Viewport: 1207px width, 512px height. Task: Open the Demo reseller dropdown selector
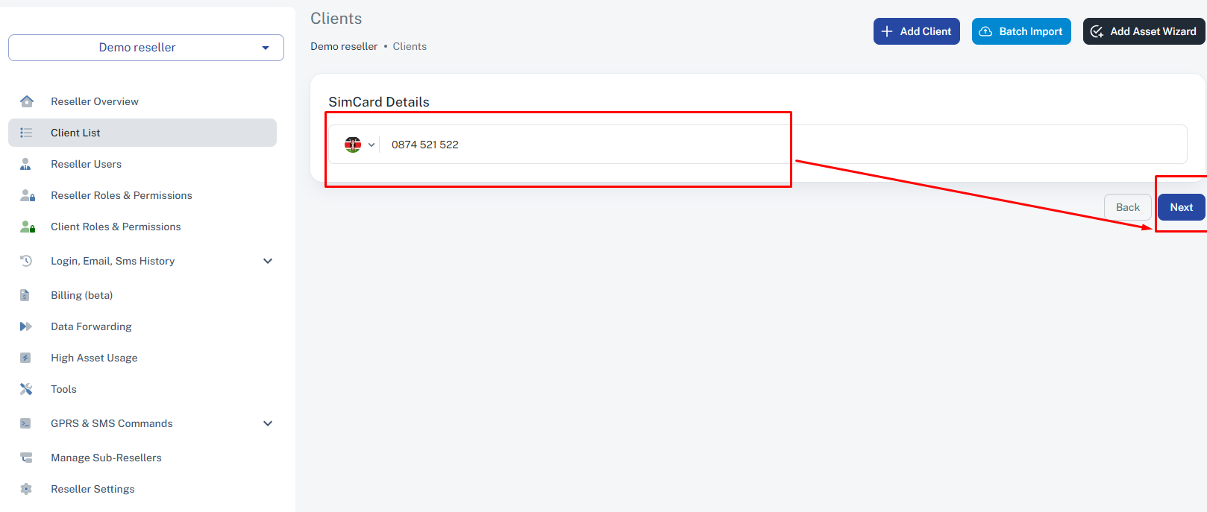146,48
